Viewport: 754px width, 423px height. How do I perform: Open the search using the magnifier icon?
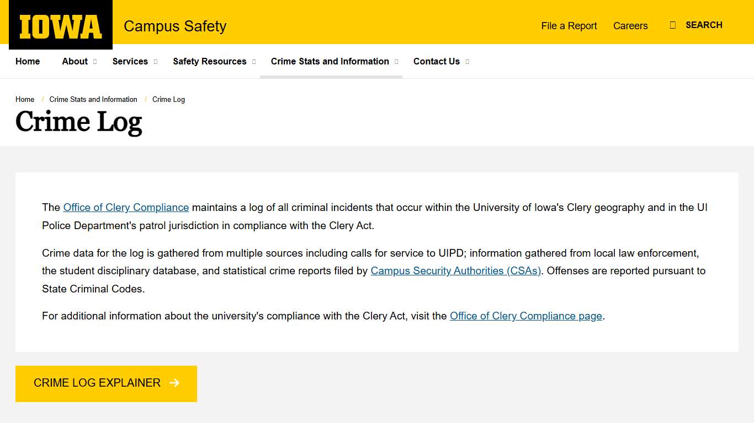[x=672, y=25]
